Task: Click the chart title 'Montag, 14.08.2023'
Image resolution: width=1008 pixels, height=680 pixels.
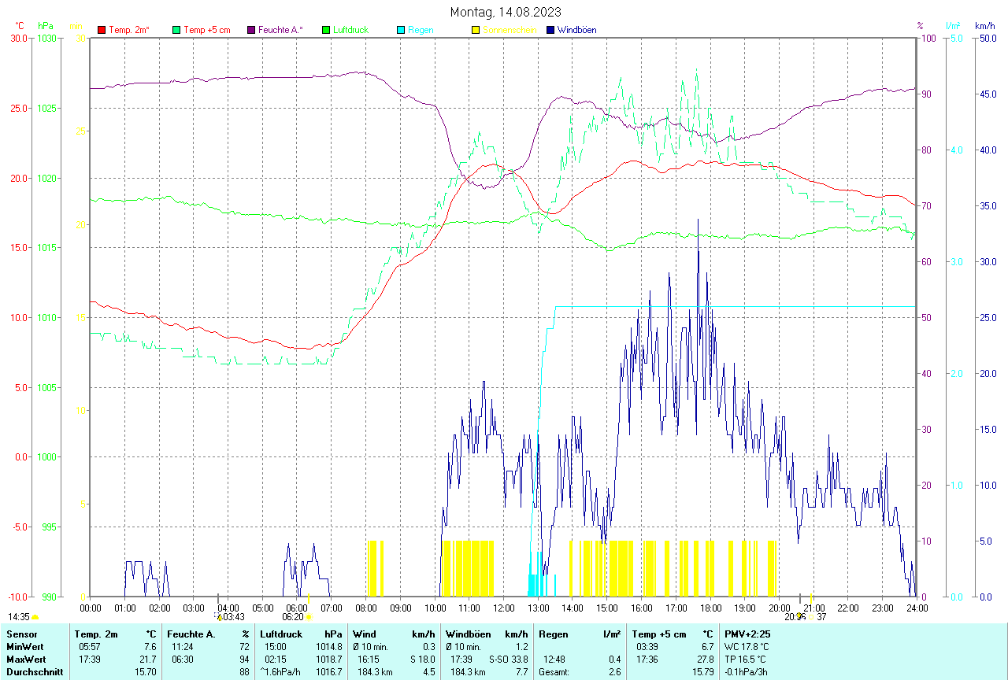Action: [506, 12]
